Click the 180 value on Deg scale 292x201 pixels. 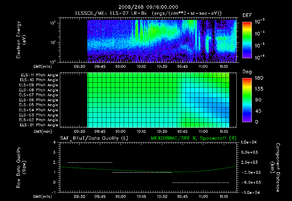click(259, 78)
